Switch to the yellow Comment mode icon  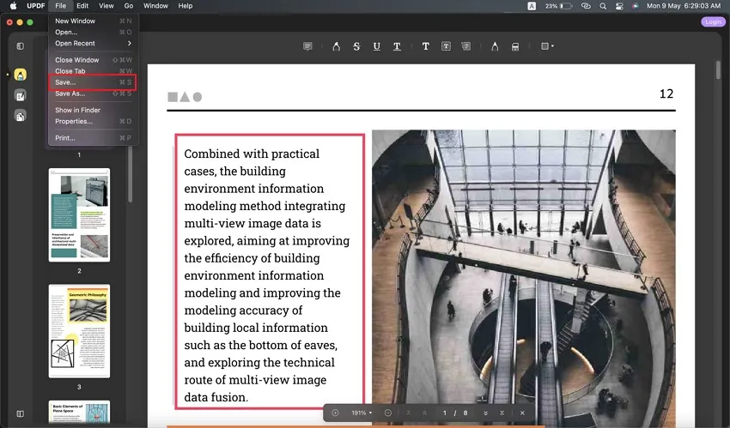click(x=20, y=75)
